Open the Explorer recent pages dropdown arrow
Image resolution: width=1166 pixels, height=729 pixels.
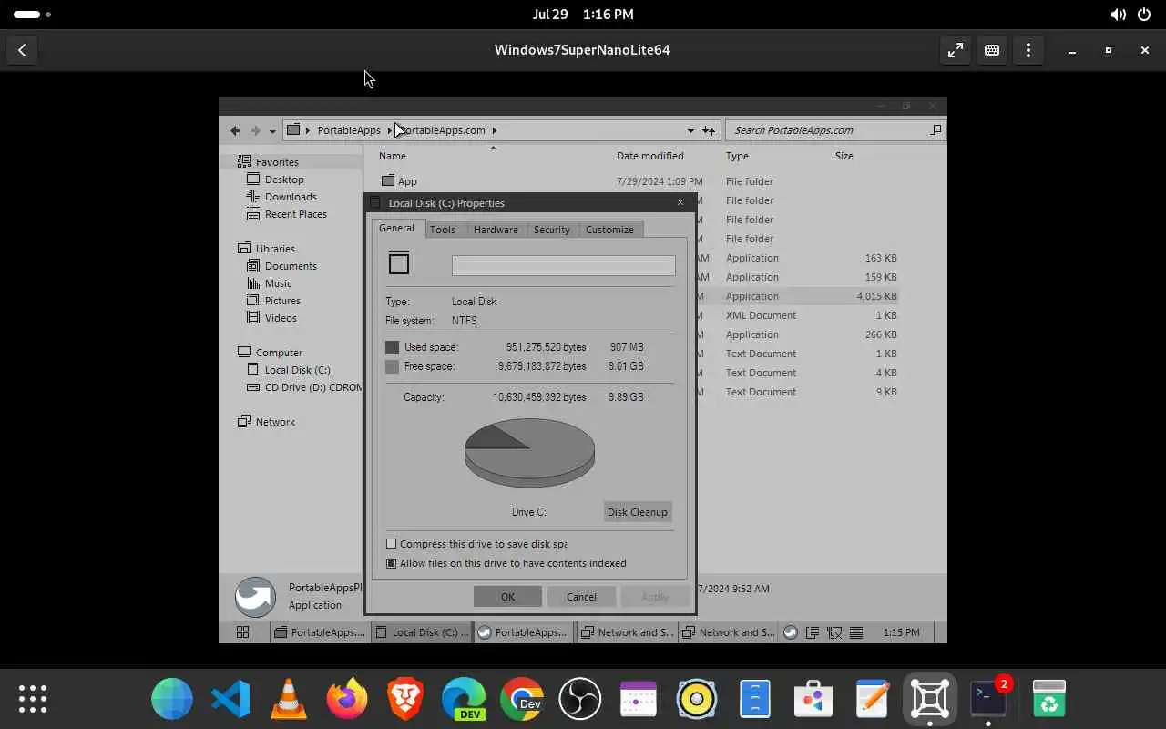tap(272, 131)
